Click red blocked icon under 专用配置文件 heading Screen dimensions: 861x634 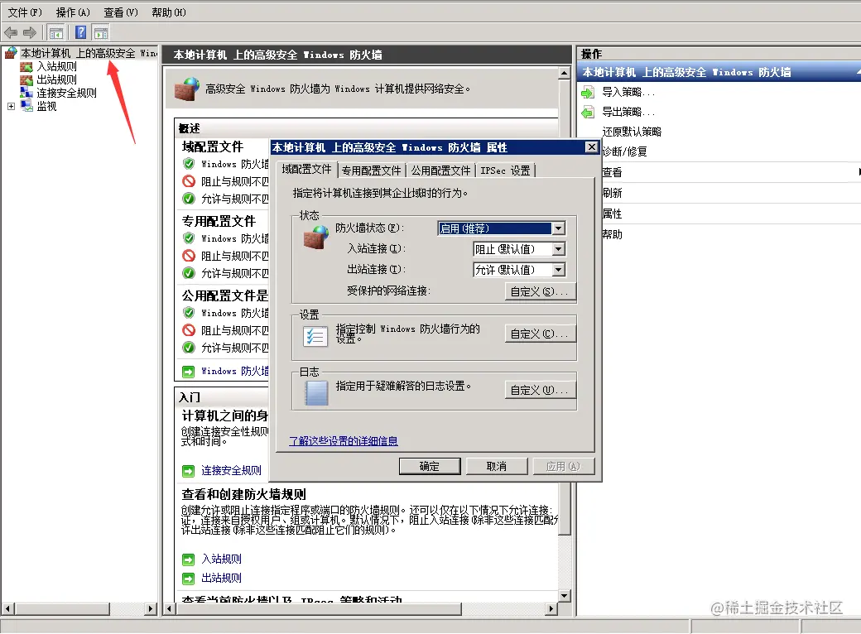tap(189, 256)
